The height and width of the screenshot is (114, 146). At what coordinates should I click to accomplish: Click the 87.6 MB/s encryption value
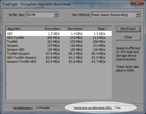coord(53,54)
